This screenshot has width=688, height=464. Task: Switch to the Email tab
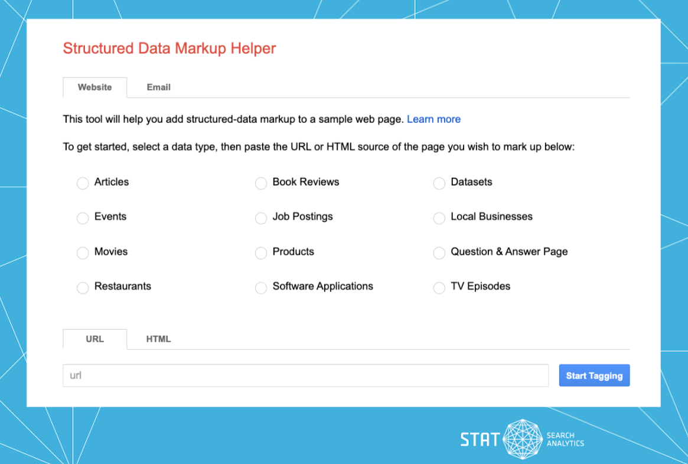click(158, 87)
